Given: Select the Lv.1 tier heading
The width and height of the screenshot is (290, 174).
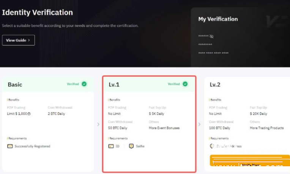Looking at the screenshot, I should [114, 85].
